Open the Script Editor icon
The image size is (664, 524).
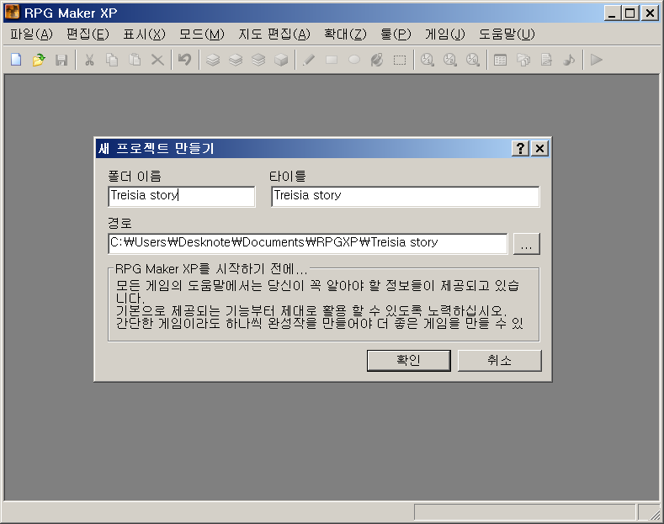click(546, 60)
